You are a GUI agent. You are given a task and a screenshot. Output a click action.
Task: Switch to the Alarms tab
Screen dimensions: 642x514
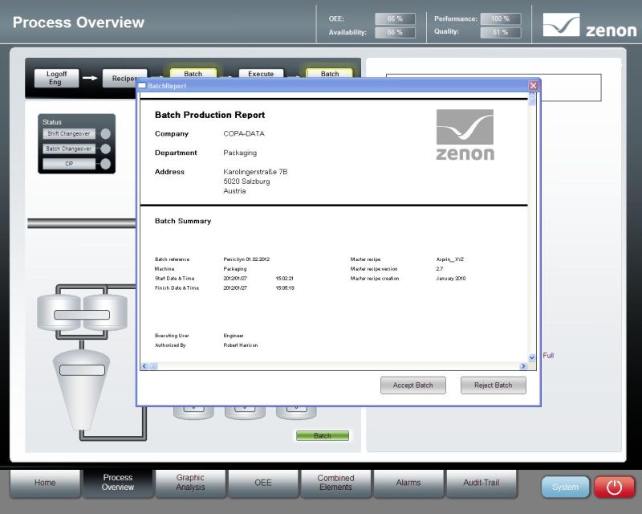coord(408,483)
